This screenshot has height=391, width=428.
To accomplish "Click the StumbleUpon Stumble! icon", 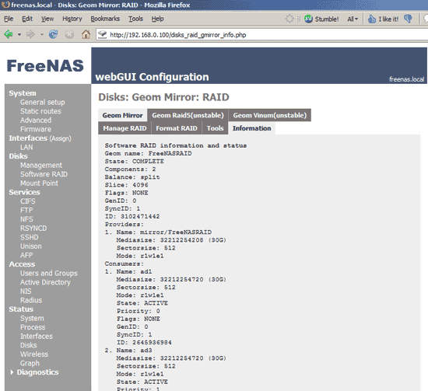I will point(308,19).
